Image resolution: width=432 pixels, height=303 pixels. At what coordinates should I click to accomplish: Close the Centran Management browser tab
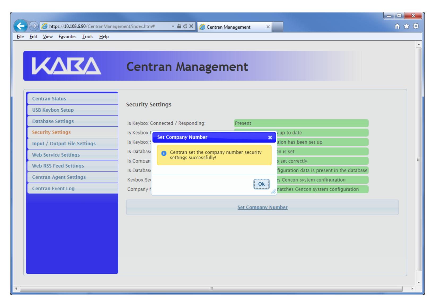(268, 27)
